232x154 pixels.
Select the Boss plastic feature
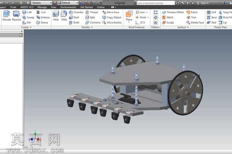[212, 18]
